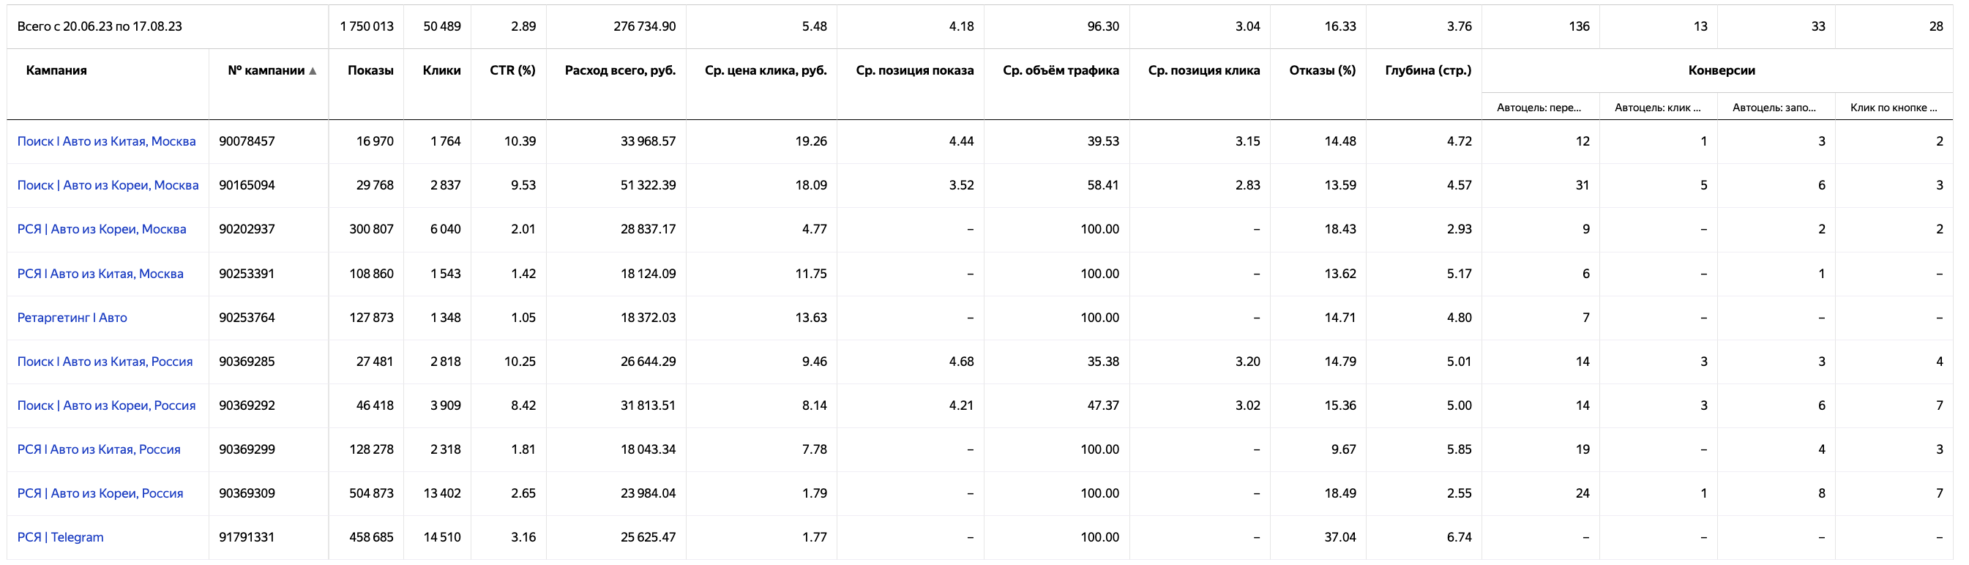Sort table by Клики column header
The image size is (1969, 565).
click(441, 70)
